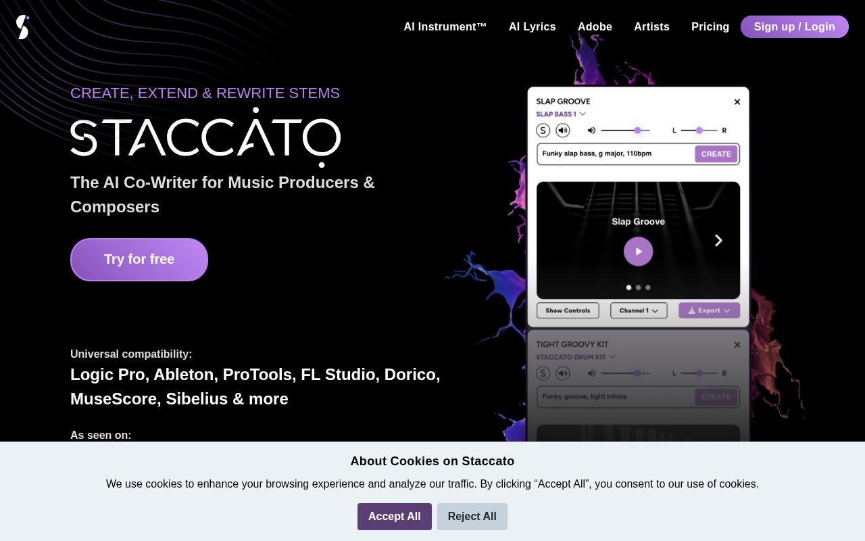Click the speaker icon on the drum kit panel
Image resolution: width=865 pixels, height=541 pixels.
(x=563, y=373)
